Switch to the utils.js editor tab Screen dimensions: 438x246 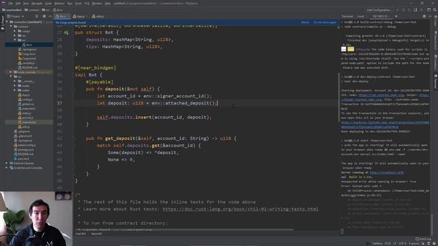coord(99,16)
